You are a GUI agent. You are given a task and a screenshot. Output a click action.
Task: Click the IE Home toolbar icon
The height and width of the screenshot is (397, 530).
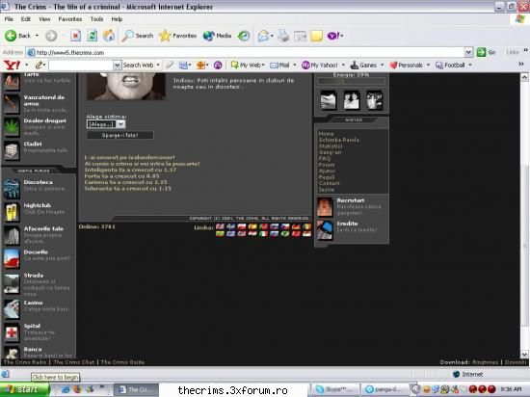click(x=109, y=36)
